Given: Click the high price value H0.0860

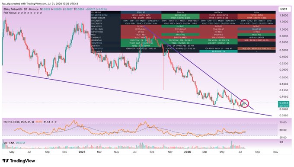Looking at the screenshot, I should click(x=56, y=9).
